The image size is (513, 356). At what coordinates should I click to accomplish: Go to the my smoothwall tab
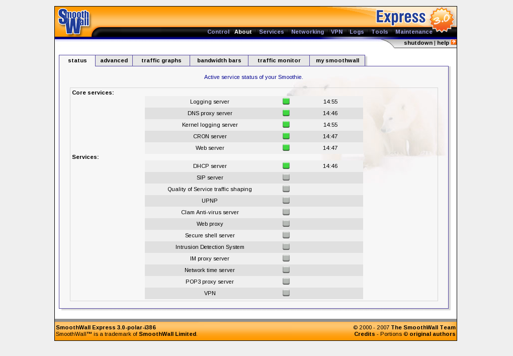click(x=337, y=60)
